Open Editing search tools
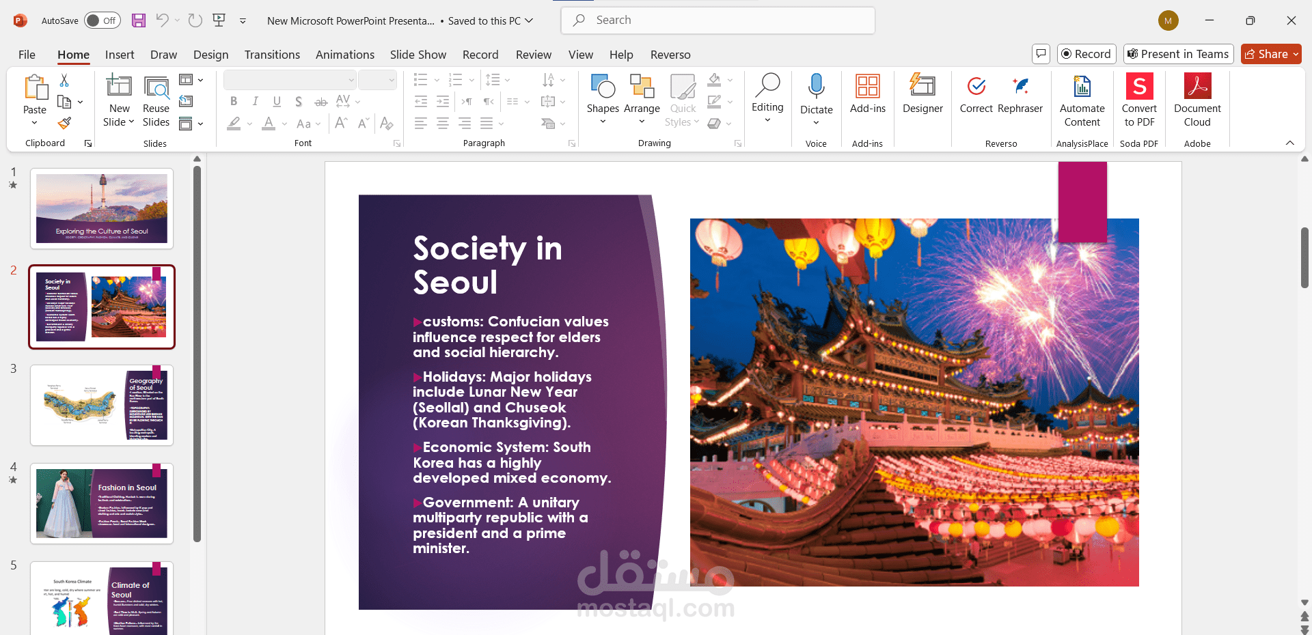This screenshot has width=1312, height=635. click(767, 98)
